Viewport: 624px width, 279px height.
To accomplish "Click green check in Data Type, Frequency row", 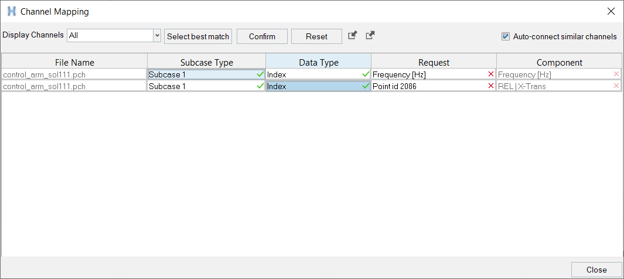I will [366, 74].
